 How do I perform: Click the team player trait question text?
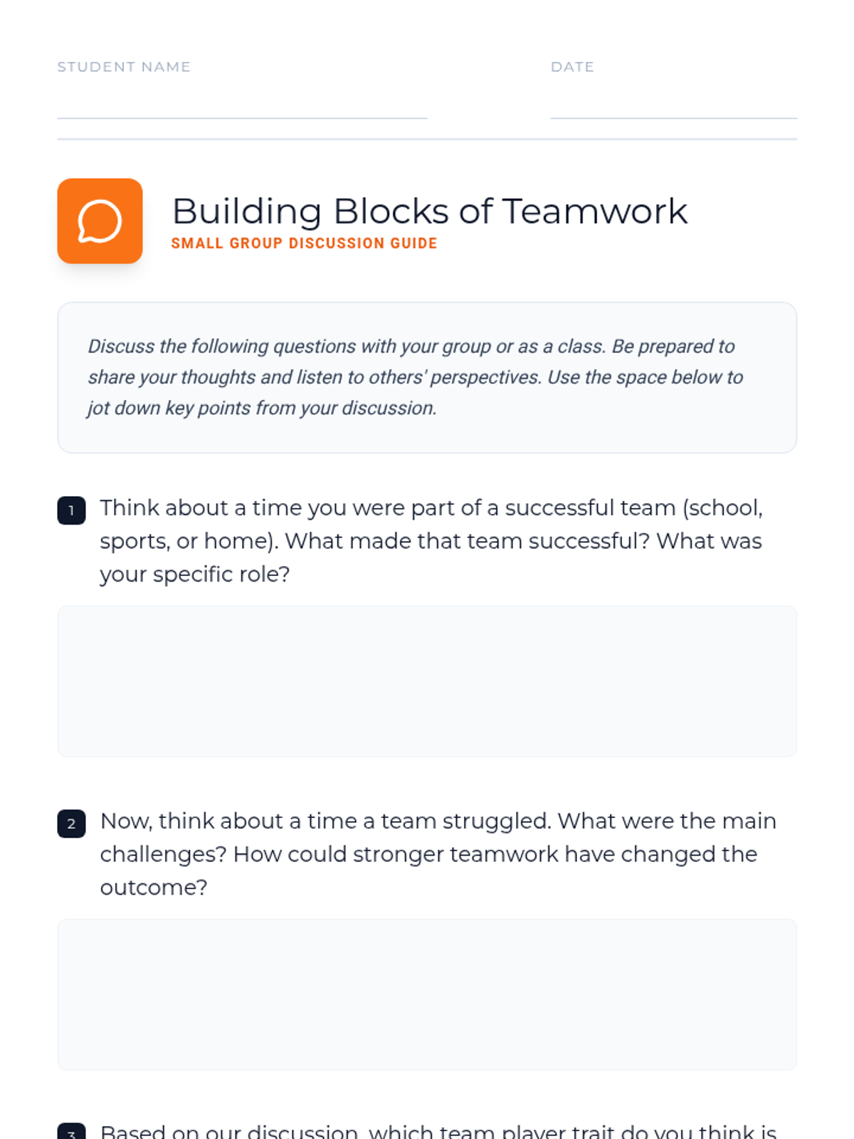[438, 1131]
